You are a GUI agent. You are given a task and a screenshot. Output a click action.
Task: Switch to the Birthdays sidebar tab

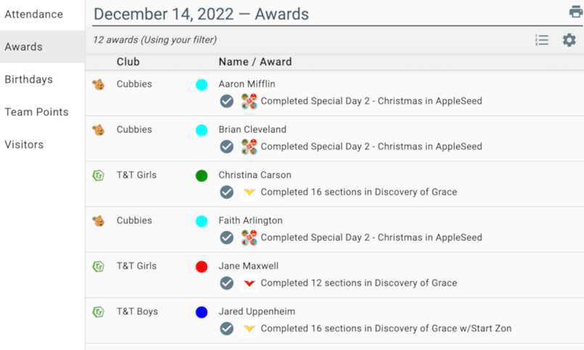[28, 80]
